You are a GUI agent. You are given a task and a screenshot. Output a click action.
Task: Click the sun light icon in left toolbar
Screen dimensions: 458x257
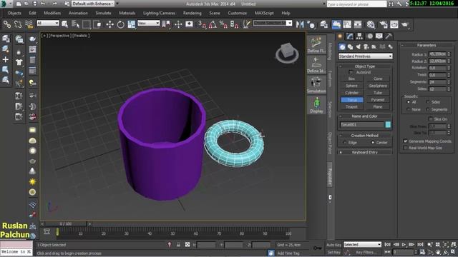[x=32, y=182]
